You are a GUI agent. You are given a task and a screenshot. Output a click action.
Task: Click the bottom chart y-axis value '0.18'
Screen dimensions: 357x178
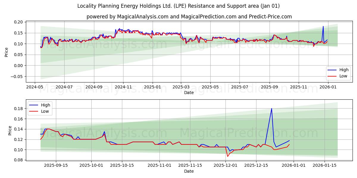pyautogui.click(x=18, y=109)
